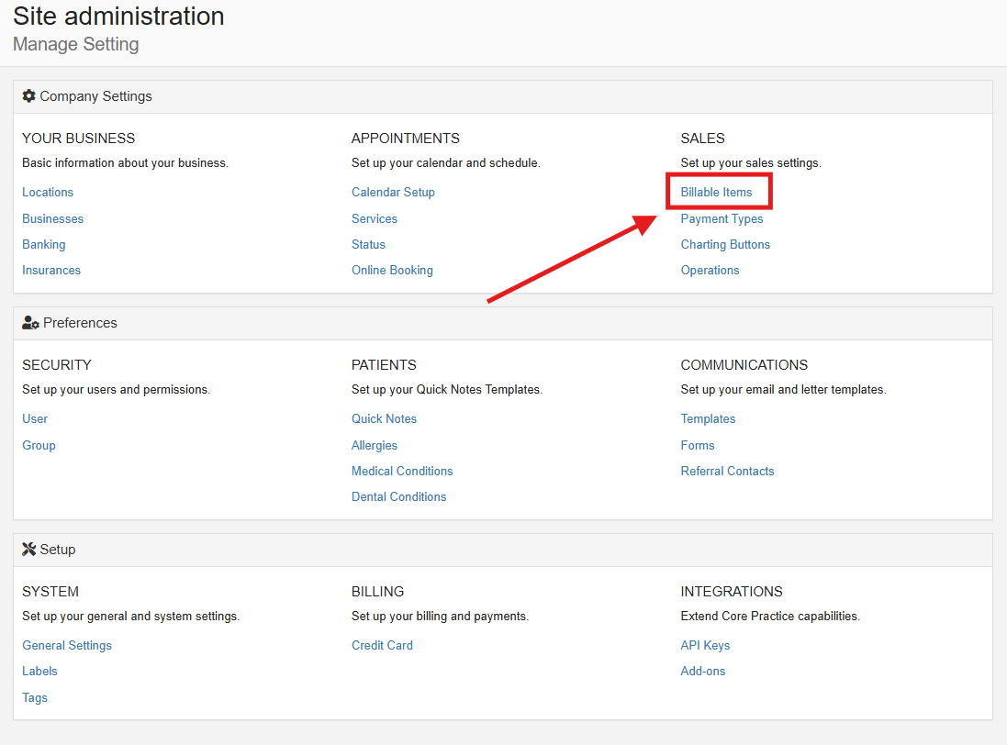The image size is (1007, 745).
Task: Open Dental Conditions settings
Action: (x=398, y=496)
